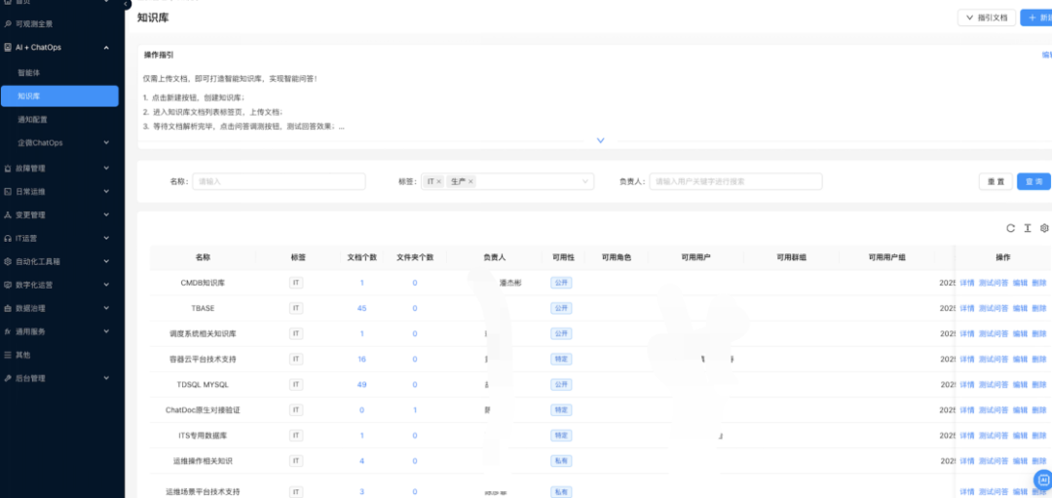Click the 负责人 column header

point(495,257)
